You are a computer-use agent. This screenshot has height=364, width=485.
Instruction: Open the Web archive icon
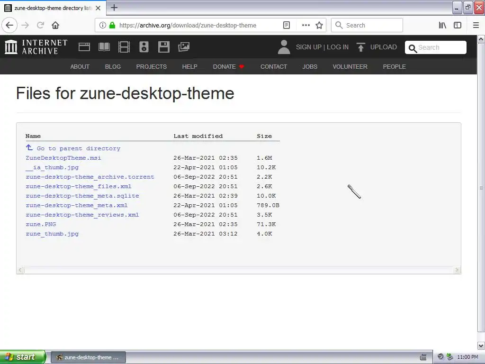84,47
